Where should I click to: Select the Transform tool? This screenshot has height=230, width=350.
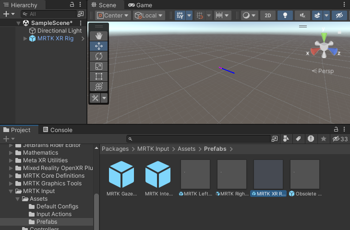point(98,86)
